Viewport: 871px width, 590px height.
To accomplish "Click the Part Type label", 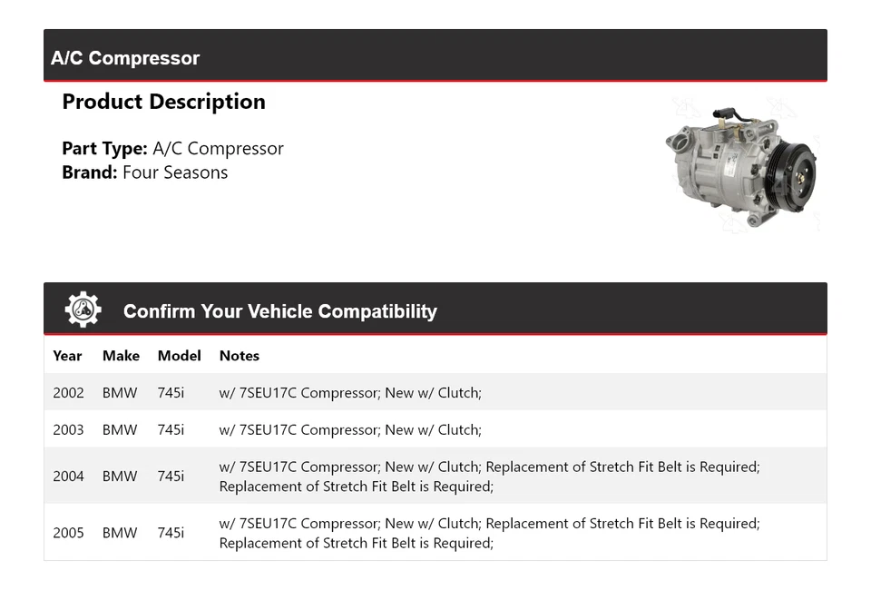I will click(x=104, y=149).
